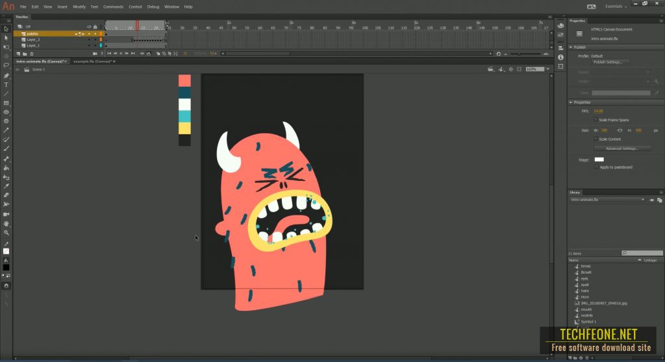Select the mouth symbol in Library

click(586, 309)
